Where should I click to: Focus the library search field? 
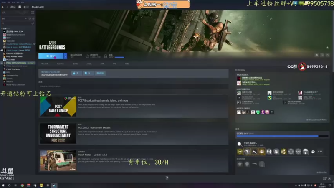tap(16, 23)
